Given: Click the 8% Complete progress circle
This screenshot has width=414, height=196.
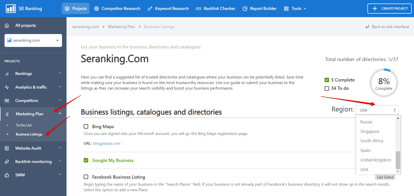Looking at the screenshot, I should tap(384, 83).
